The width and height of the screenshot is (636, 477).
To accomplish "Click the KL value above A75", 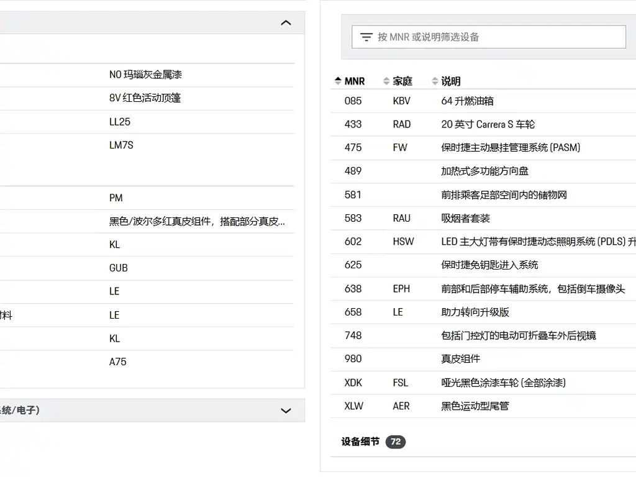I will (x=114, y=338).
